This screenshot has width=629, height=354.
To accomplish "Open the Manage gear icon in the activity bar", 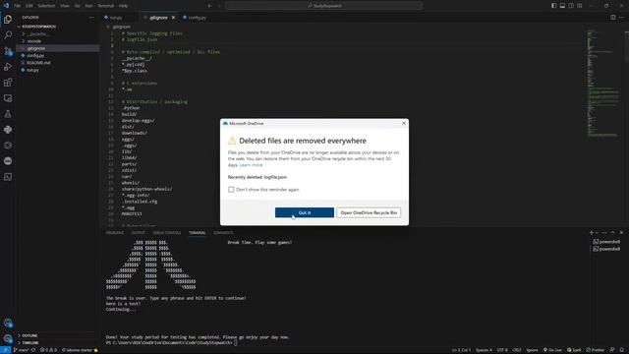I will pos(8,338).
